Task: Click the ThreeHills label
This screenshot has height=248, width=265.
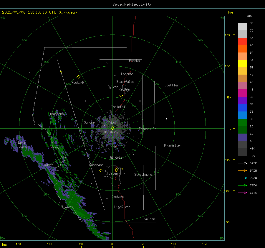Action: (148, 129)
